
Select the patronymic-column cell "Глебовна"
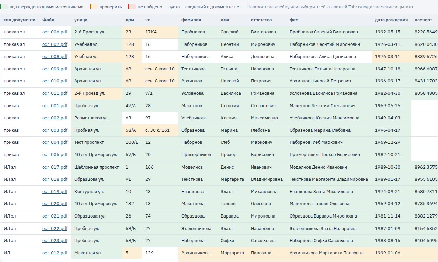(x=267, y=130)
